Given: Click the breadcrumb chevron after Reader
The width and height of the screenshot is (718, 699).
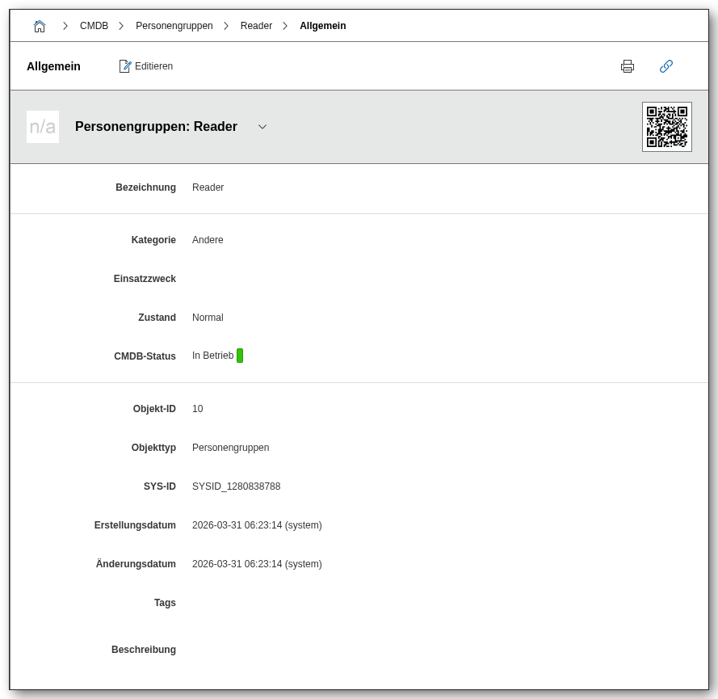Looking at the screenshot, I should pyautogui.click(x=285, y=26).
